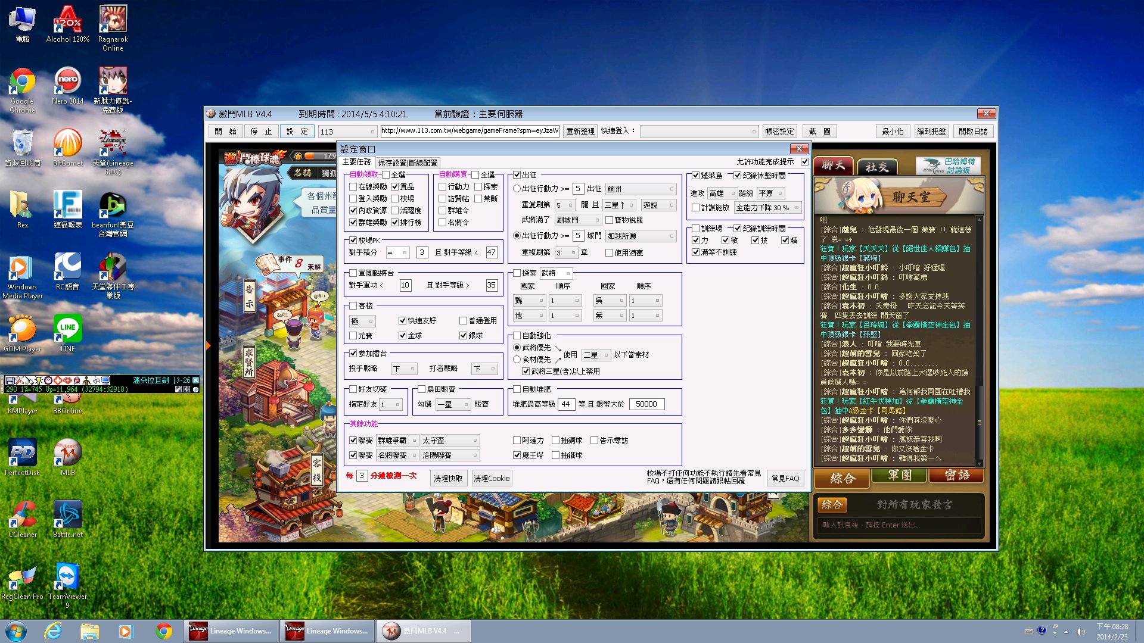The height and width of the screenshot is (643, 1144).
Task: Open GOM Player desktop icon
Action: click(x=22, y=333)
